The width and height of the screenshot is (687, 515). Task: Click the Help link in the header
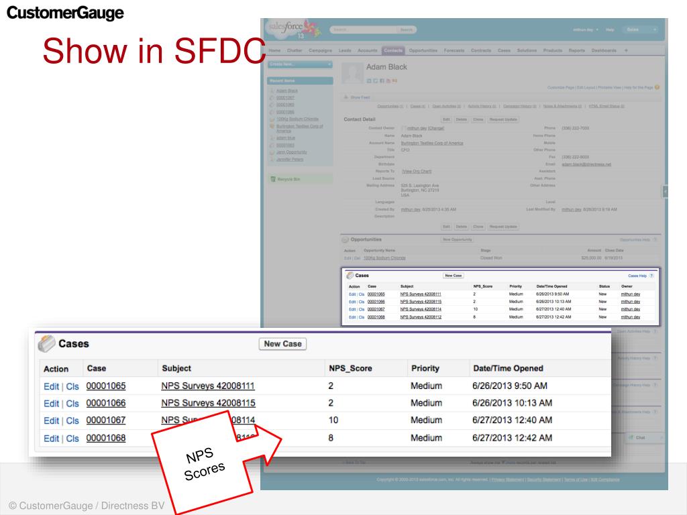[x=610, y=30]
